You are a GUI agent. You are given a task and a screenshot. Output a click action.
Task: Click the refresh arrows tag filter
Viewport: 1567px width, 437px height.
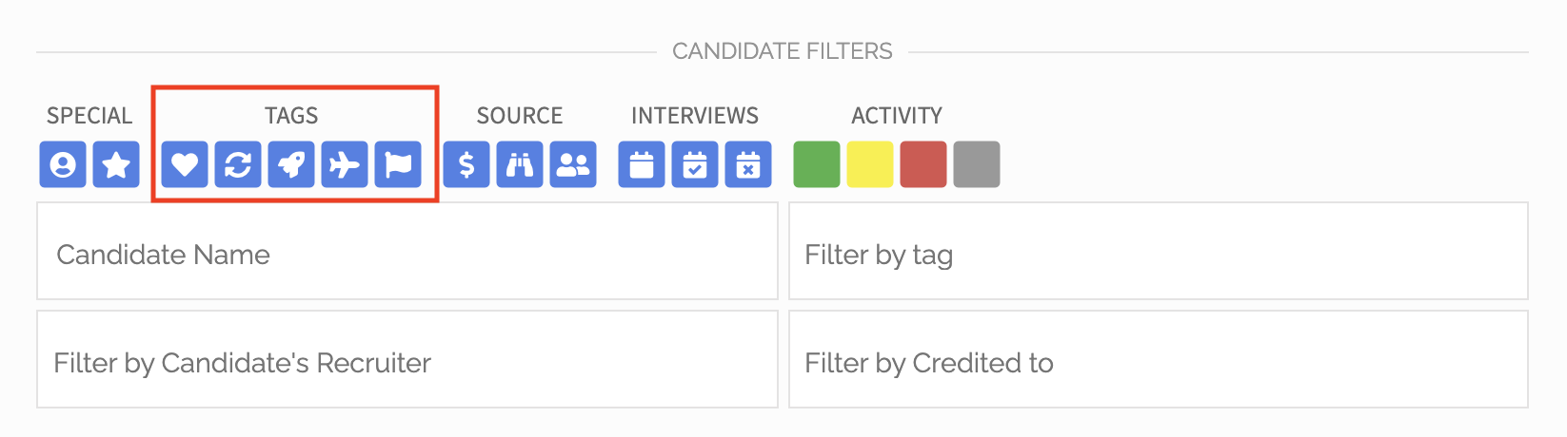coord(238,164)
